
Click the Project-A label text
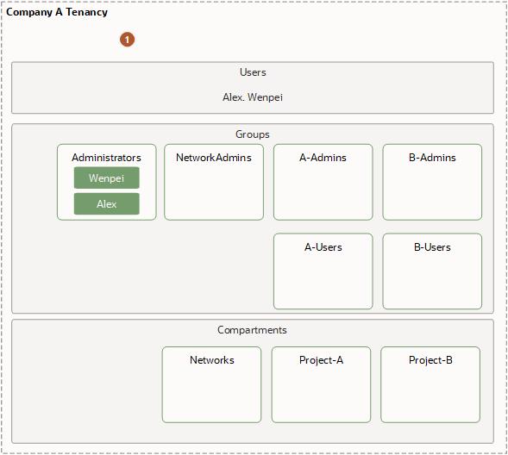pos(321,360)
